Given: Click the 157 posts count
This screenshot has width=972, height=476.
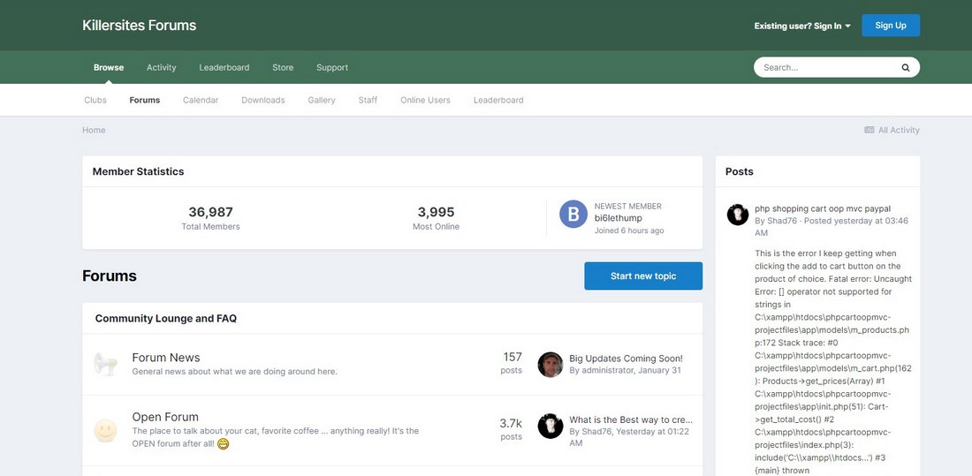Looking at the screenshot, I should (x=512, y=357).
